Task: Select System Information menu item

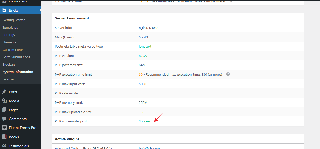Action: click(x=18, y=72)
